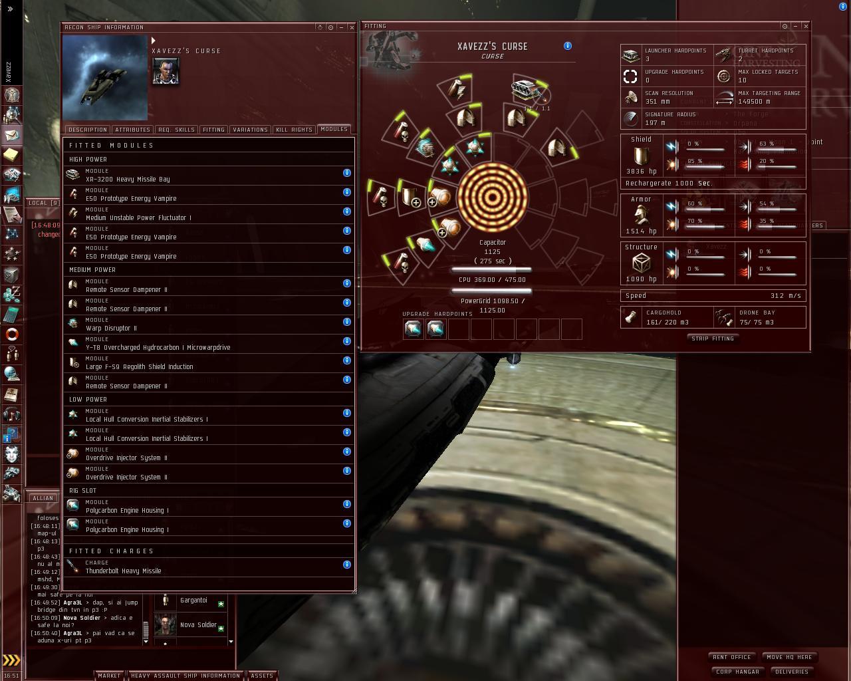This screenshot has width=851, height=681.
Task: Open the star Map icon
Action: (x=12, y=235)
